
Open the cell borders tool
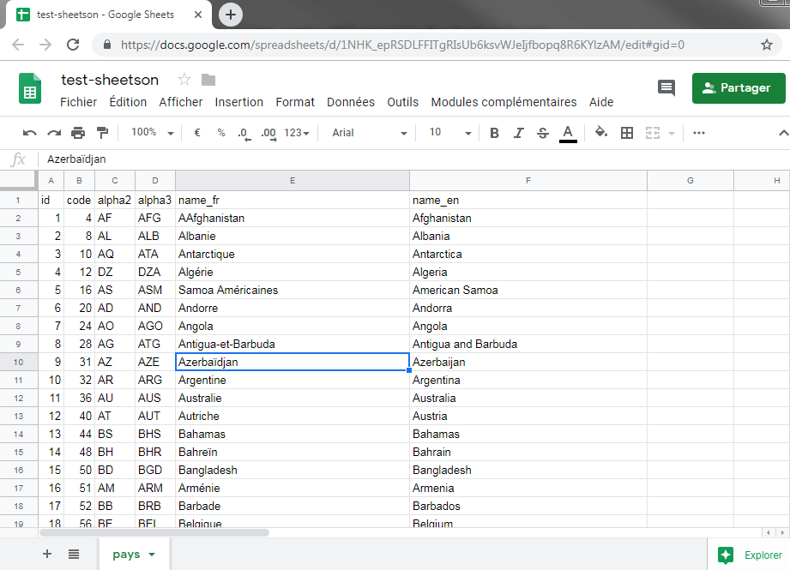627,133
